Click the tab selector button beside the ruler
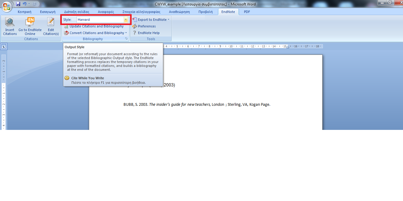The height and width of the screenshot is (201, 403). click(4, 46)
